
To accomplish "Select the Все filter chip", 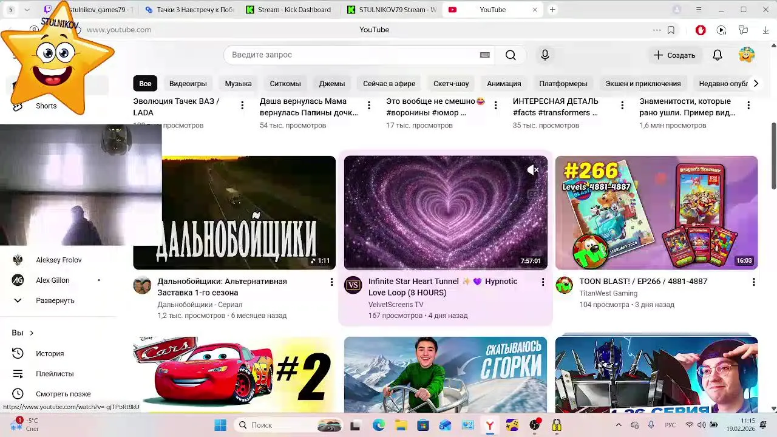I will point(145,84).
